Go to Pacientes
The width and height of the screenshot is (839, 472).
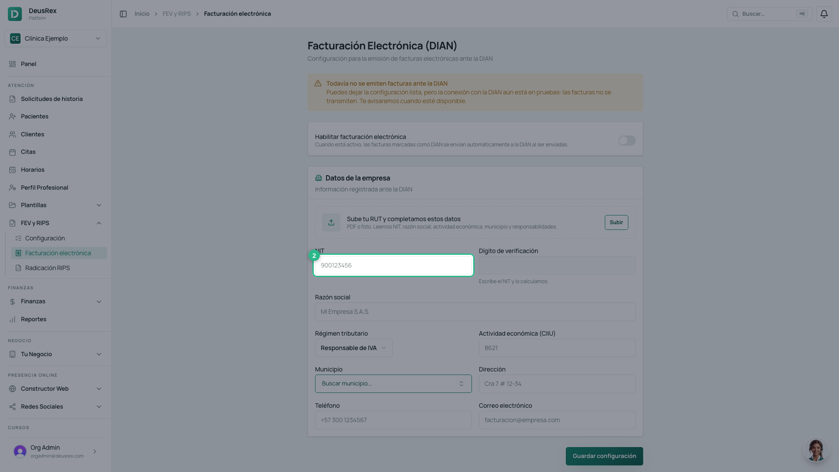[55, 117]
